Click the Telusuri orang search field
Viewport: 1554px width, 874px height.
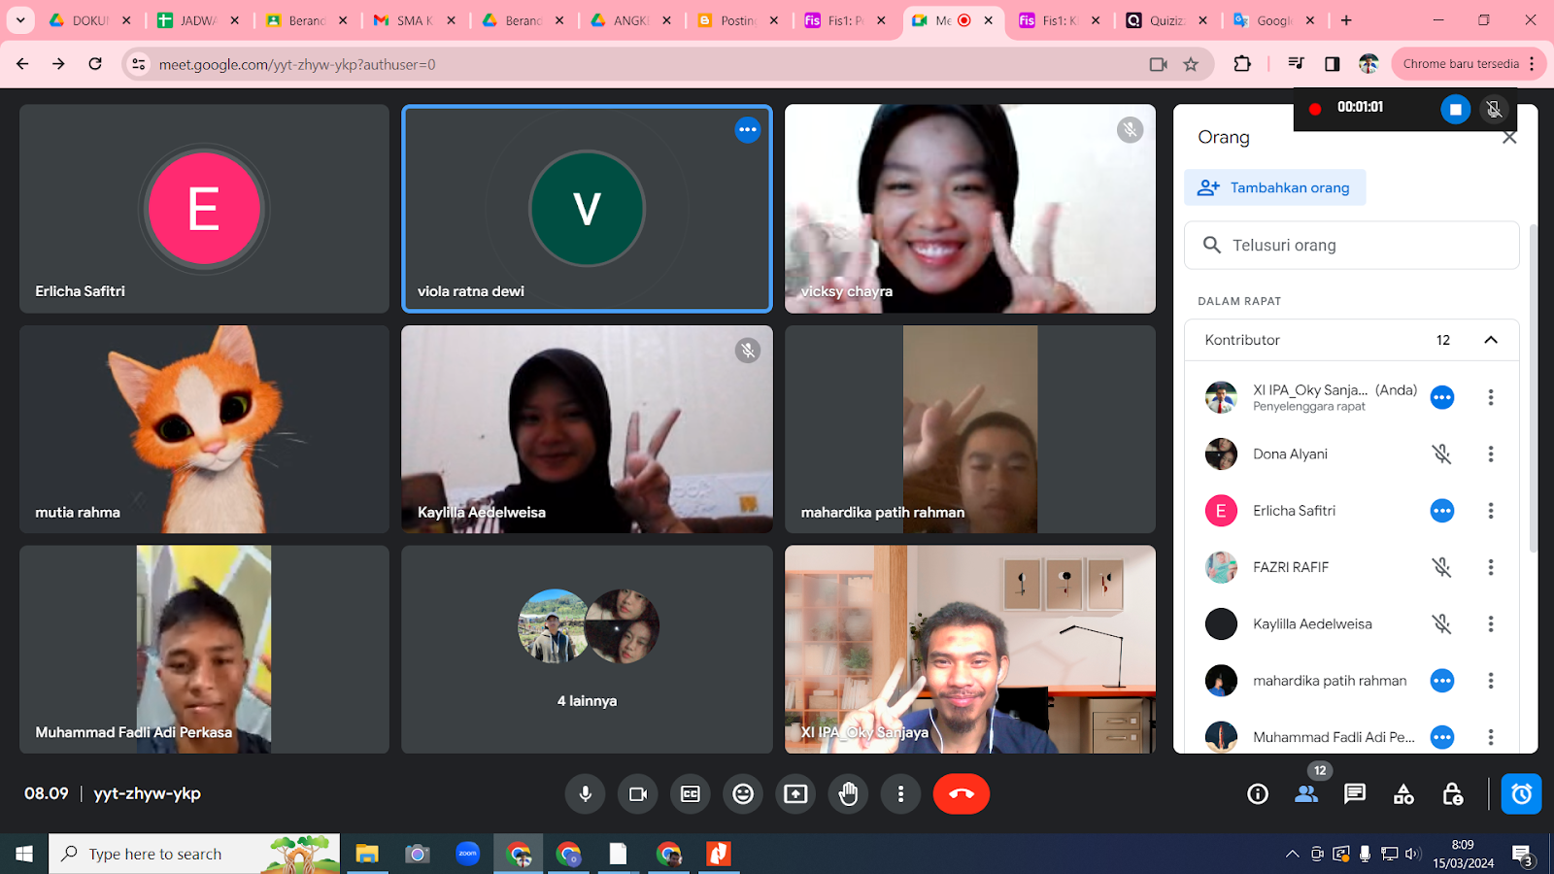point(1351,245)
